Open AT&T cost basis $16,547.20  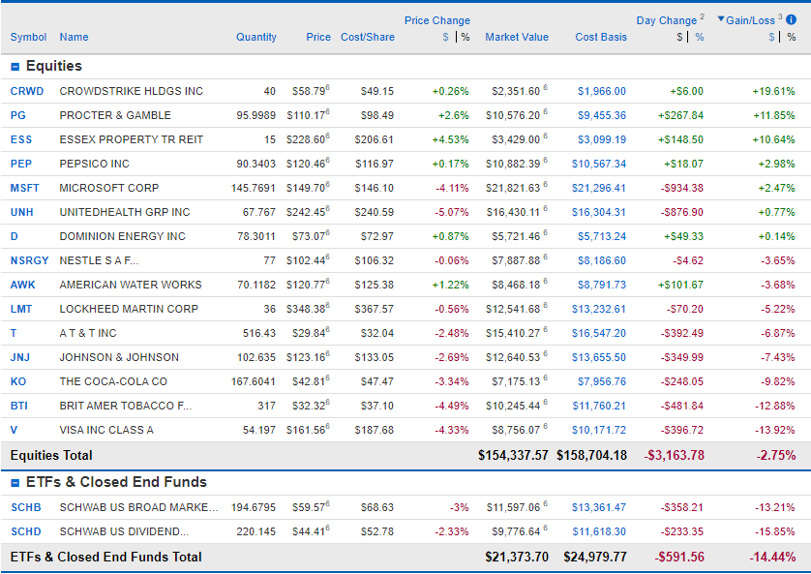pos(599,334)
